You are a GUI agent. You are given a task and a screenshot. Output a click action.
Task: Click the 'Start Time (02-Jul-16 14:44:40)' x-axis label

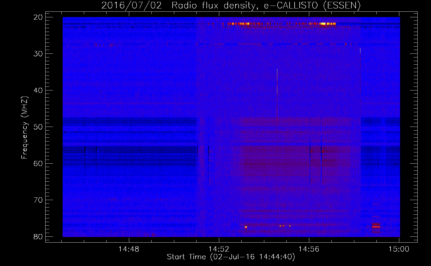click(231, 257)
